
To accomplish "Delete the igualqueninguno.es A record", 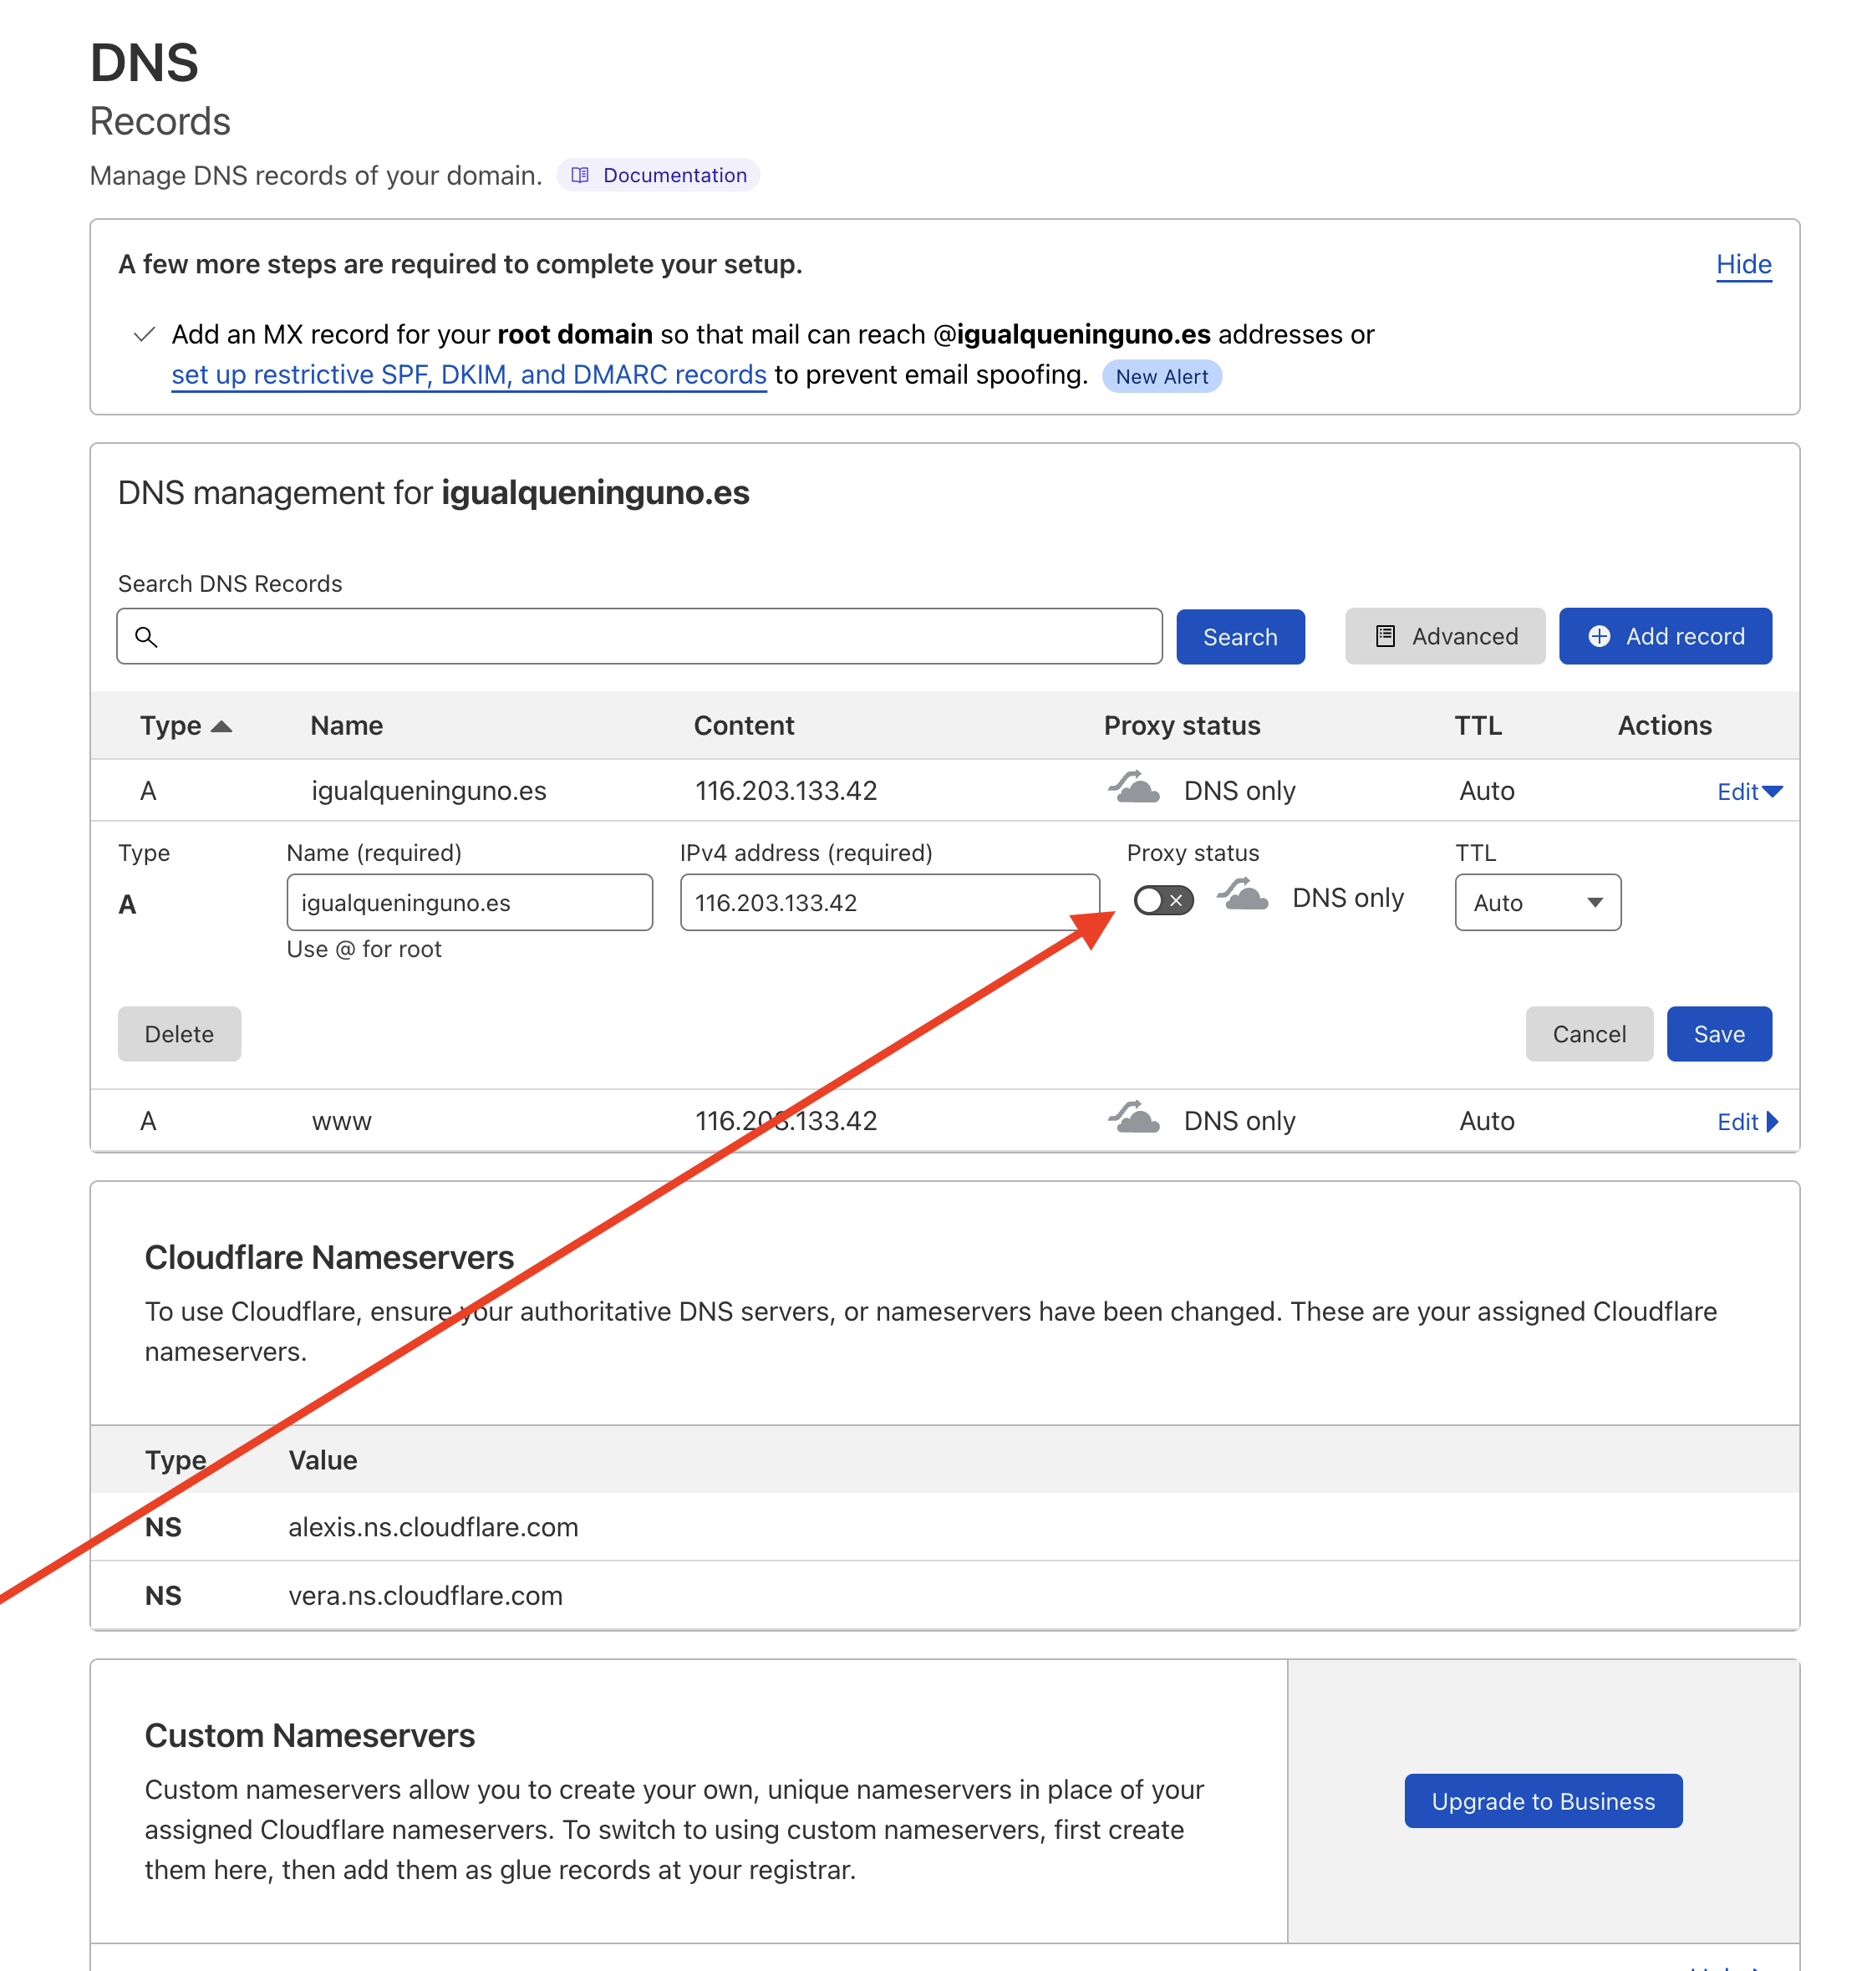I will point(179,1034).
